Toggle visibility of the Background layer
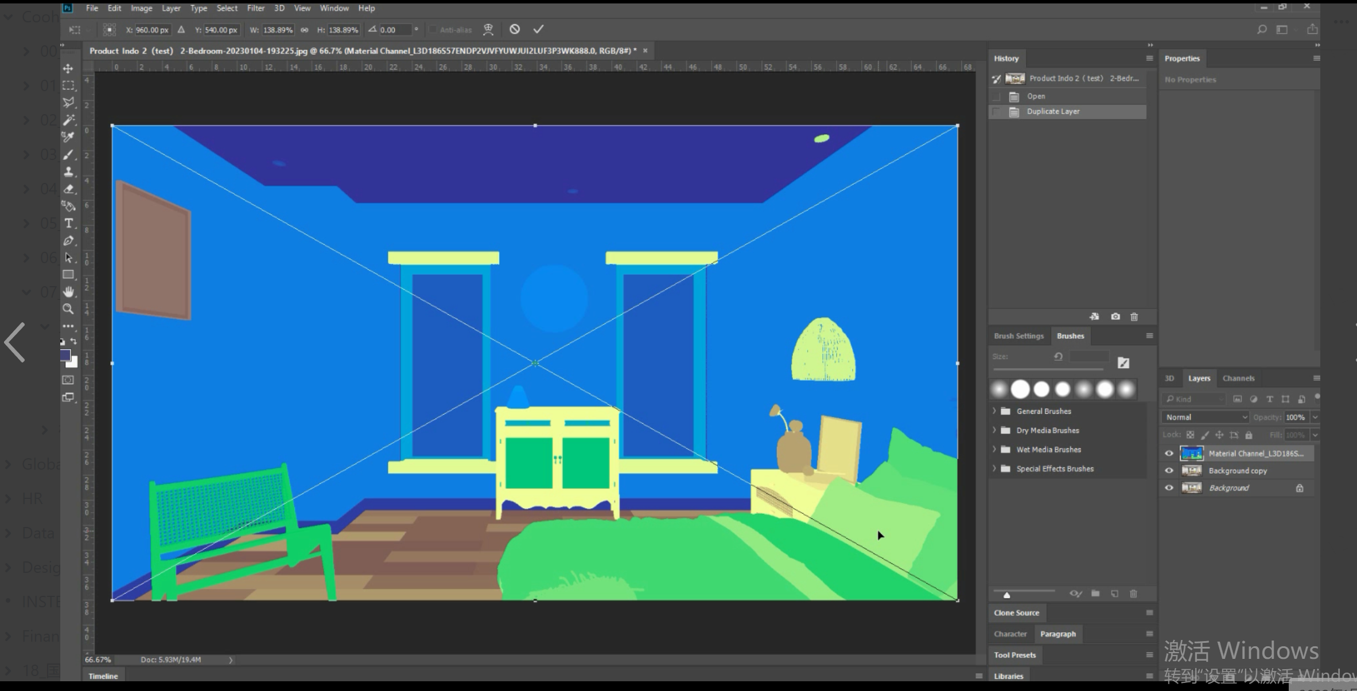 1169,488
